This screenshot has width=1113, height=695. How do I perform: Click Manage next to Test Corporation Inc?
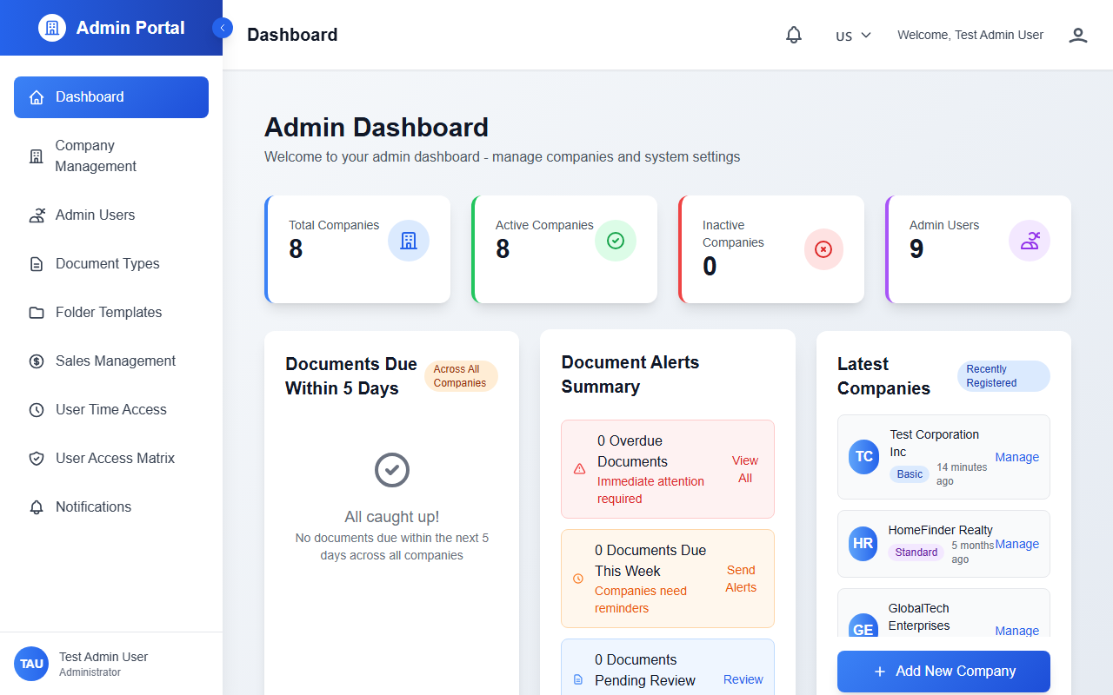click(x=1016, y=457)
